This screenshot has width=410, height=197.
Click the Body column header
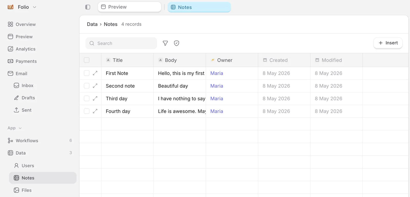180,60
